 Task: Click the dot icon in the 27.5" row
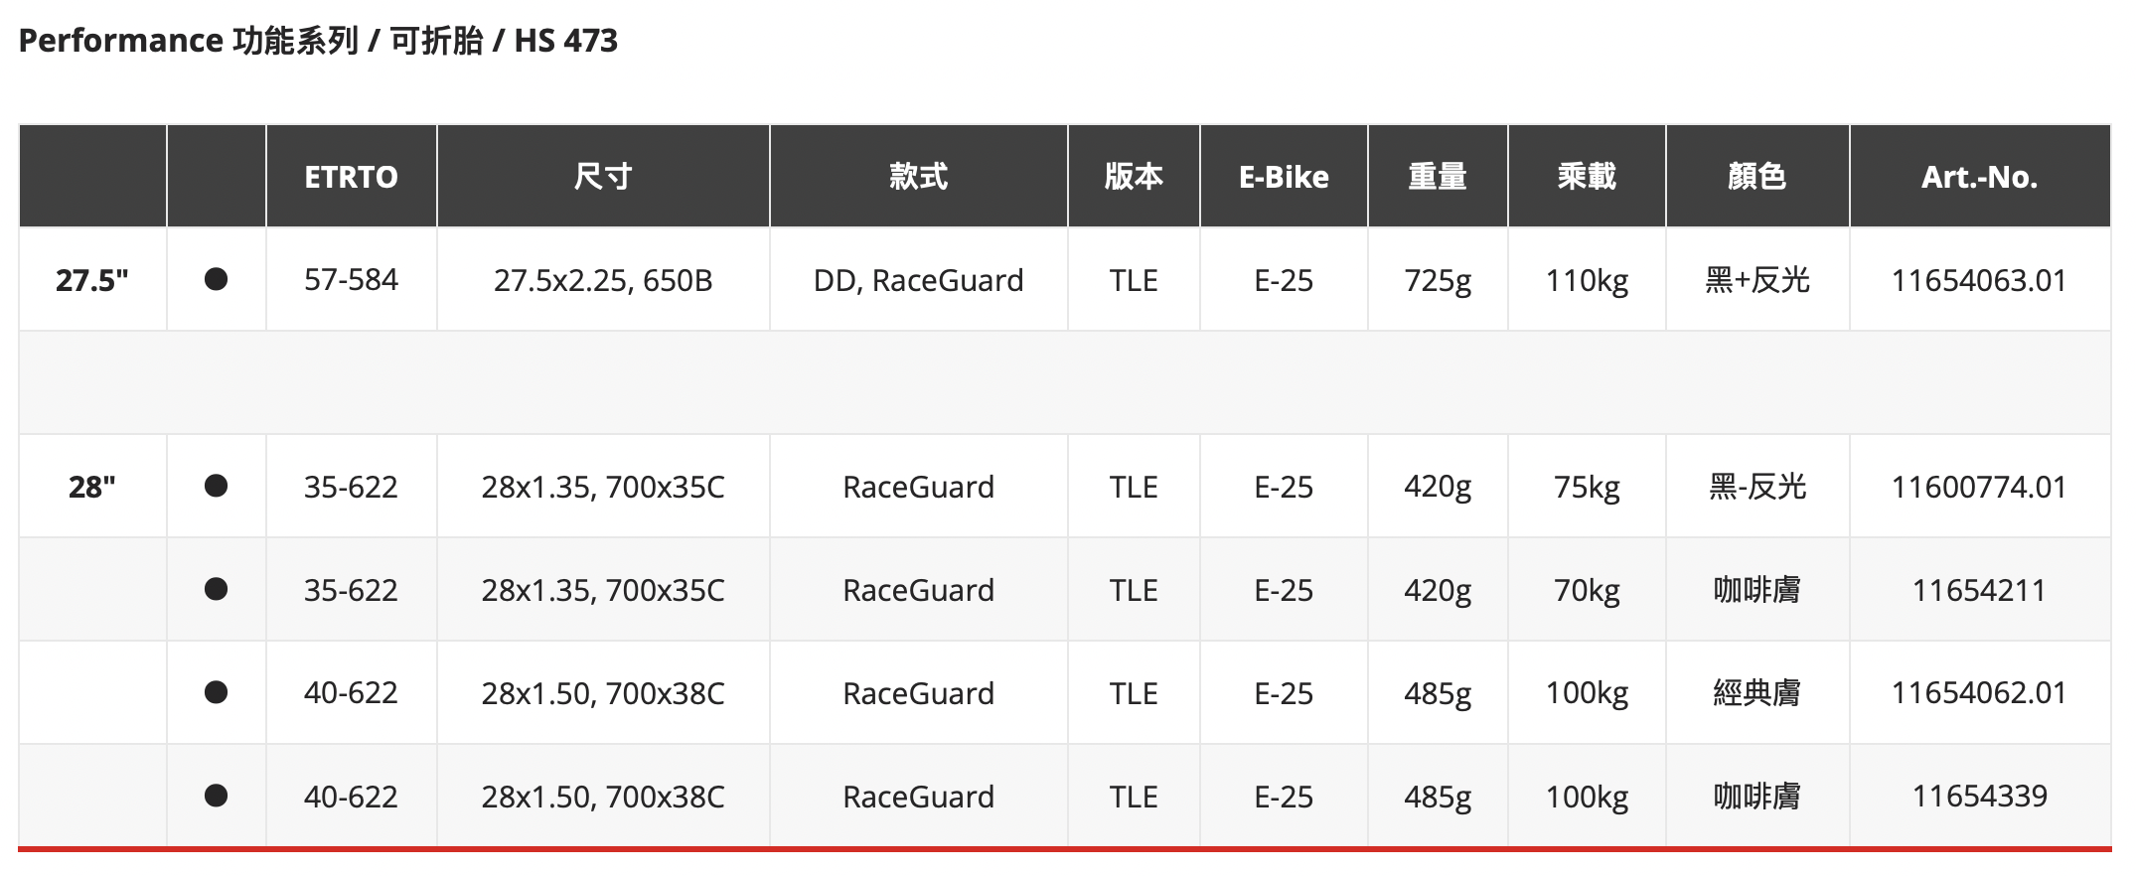point(216,280)
